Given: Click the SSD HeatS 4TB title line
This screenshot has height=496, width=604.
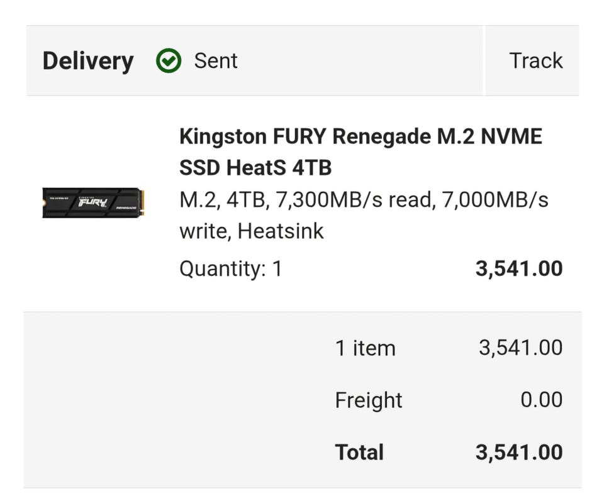Looking at the screenshot, I should 255,168.
